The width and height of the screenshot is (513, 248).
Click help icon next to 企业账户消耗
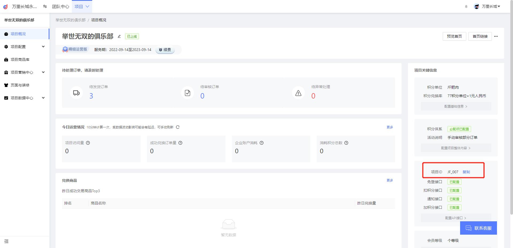coord(262,143)
